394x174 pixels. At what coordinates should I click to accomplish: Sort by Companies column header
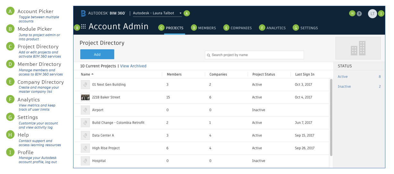pyautogui.click(x=218, y=74)
